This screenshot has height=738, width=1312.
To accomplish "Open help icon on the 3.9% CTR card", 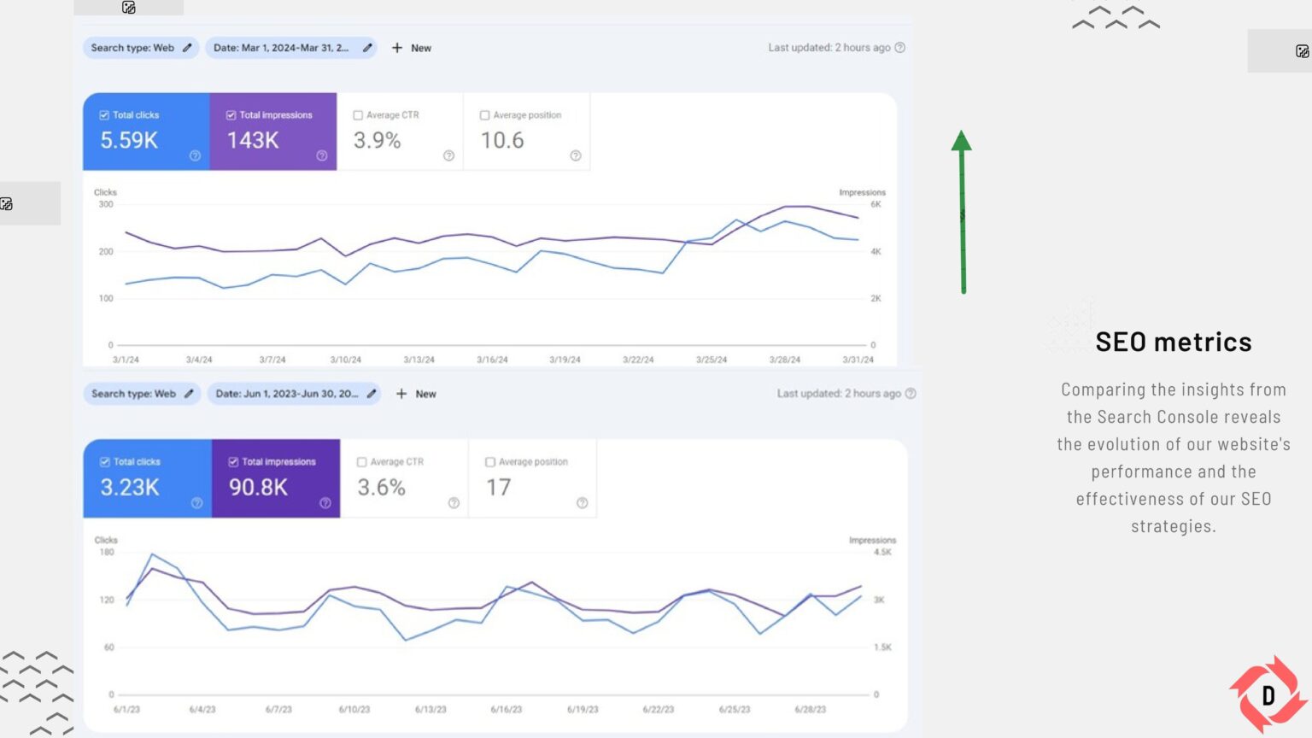I will pos(448,155).
